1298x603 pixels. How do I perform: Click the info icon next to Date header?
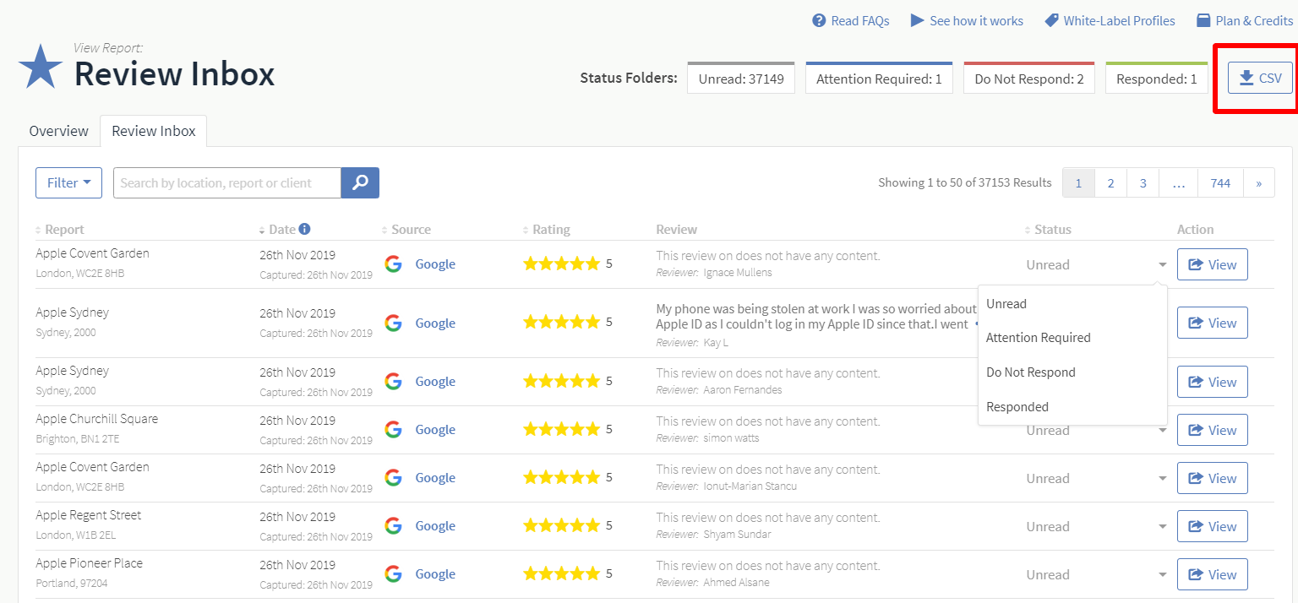pyautogui.click(x=304, y=229)
